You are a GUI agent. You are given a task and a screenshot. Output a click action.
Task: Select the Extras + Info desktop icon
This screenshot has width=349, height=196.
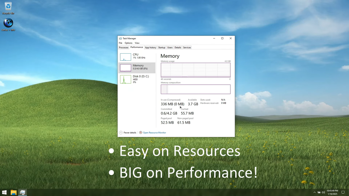coord(8,25)
